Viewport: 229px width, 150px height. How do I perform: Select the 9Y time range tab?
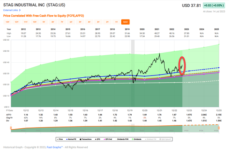(44, 22)
